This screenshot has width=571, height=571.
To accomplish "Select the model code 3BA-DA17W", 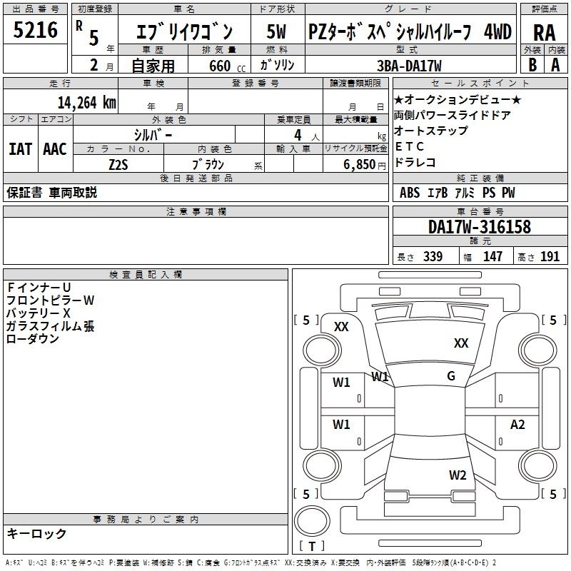I will (x=409, y=65).
